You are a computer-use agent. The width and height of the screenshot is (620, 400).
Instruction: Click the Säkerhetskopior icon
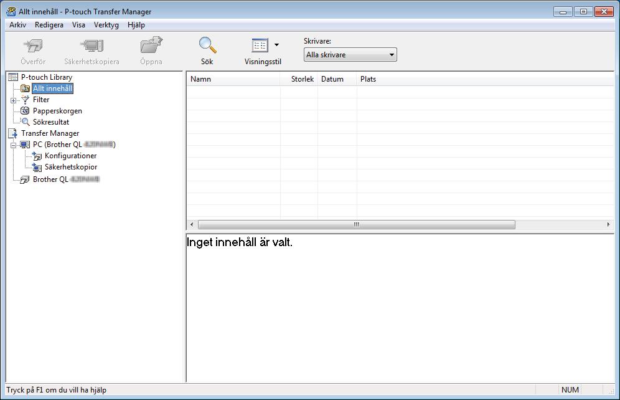coord(37,168)
